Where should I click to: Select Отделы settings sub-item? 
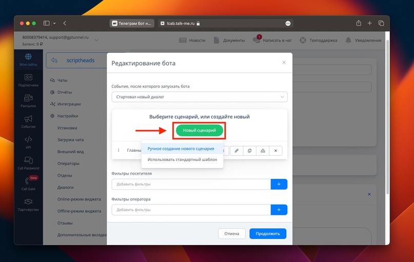[x=65, y=175]
